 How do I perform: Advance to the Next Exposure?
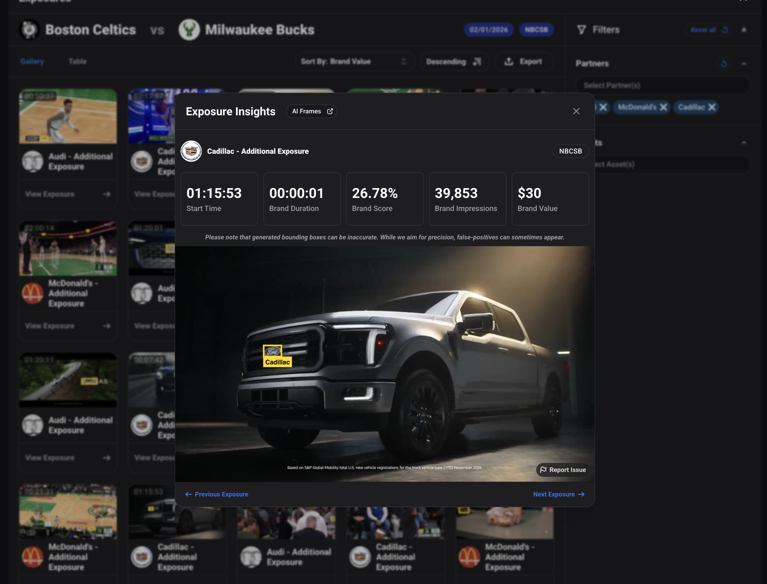point(559,494)
